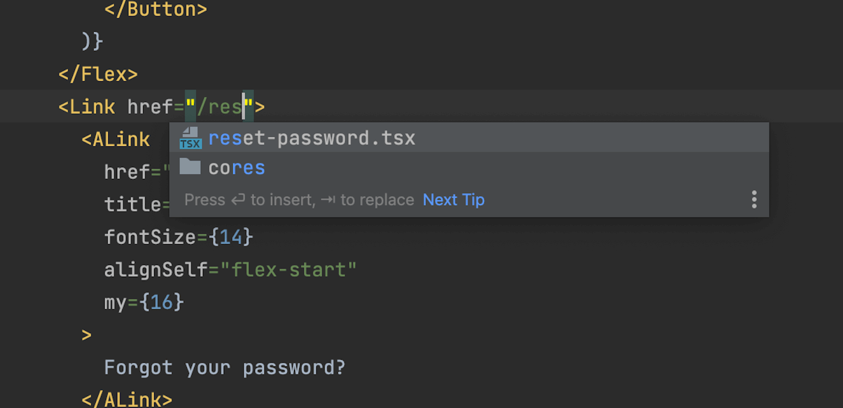
Task: Click the "Press to insert" hint text
Action: coord(299,200)
